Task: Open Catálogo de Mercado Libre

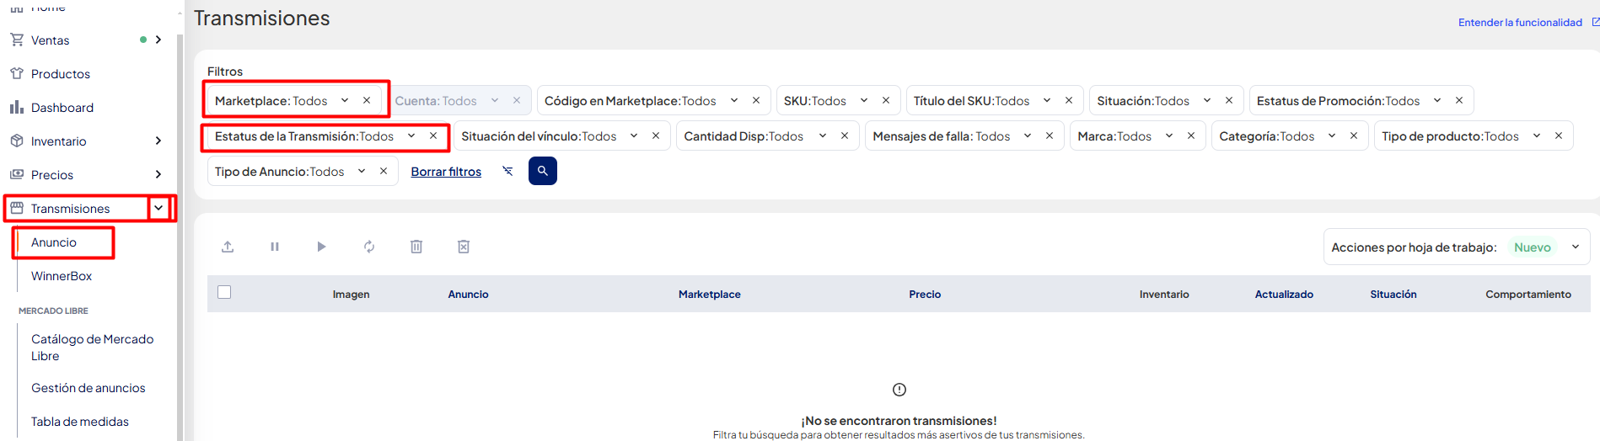Action: pyautogui.click(x=93, y=347)
